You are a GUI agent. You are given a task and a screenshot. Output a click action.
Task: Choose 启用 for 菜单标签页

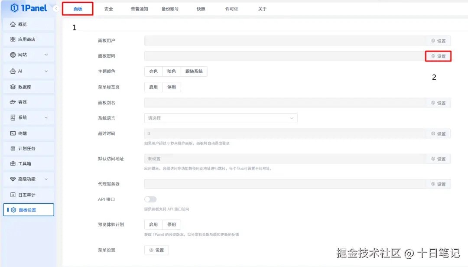tap(153, 87)
